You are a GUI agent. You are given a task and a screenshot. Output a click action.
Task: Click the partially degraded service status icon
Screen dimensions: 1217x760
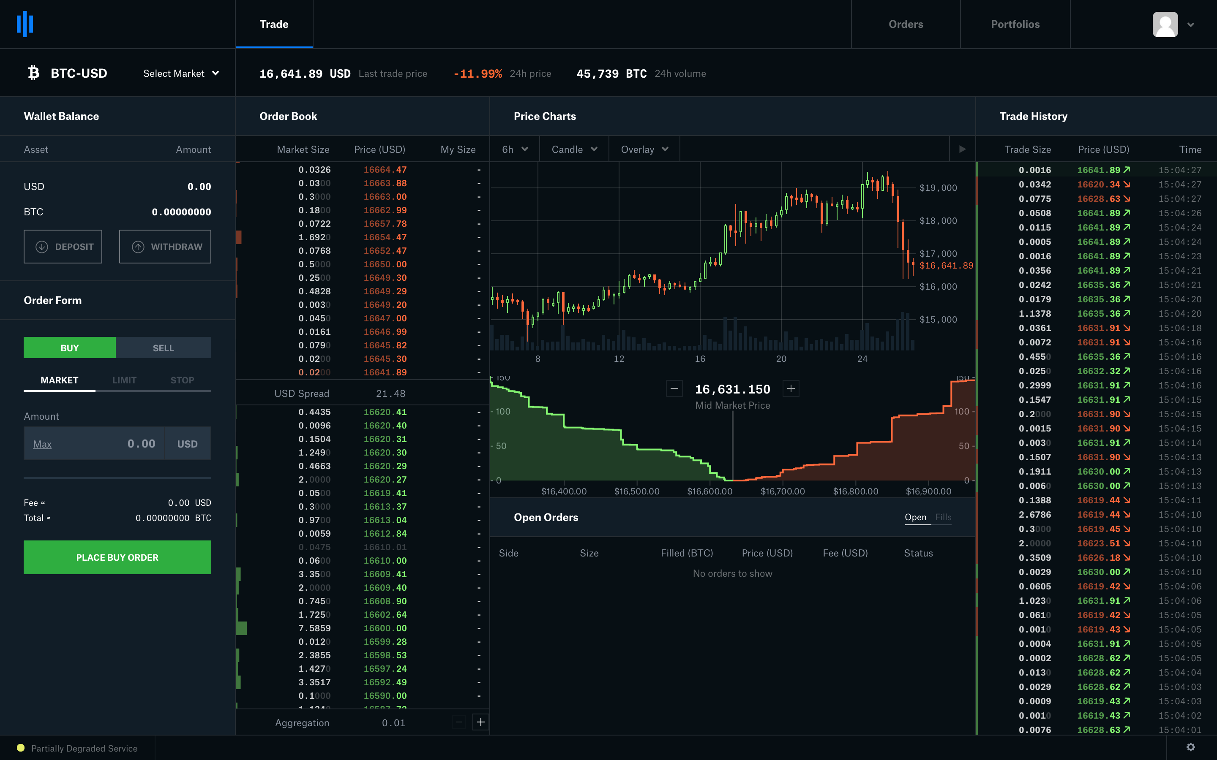(x=19, y=749)
